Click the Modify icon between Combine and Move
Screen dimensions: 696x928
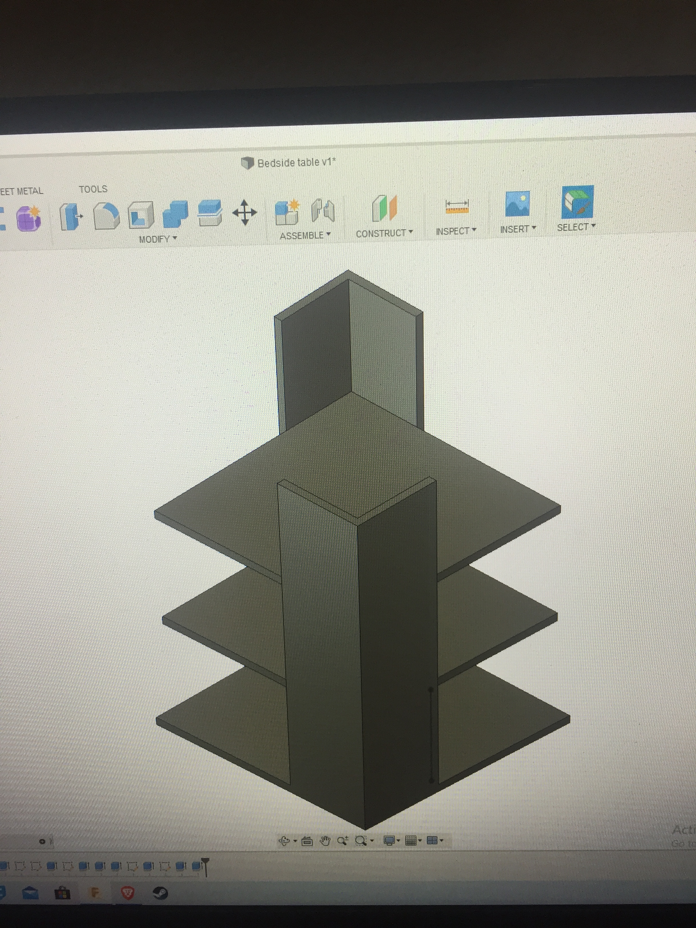pyautogui.click(x=209, y=213)
